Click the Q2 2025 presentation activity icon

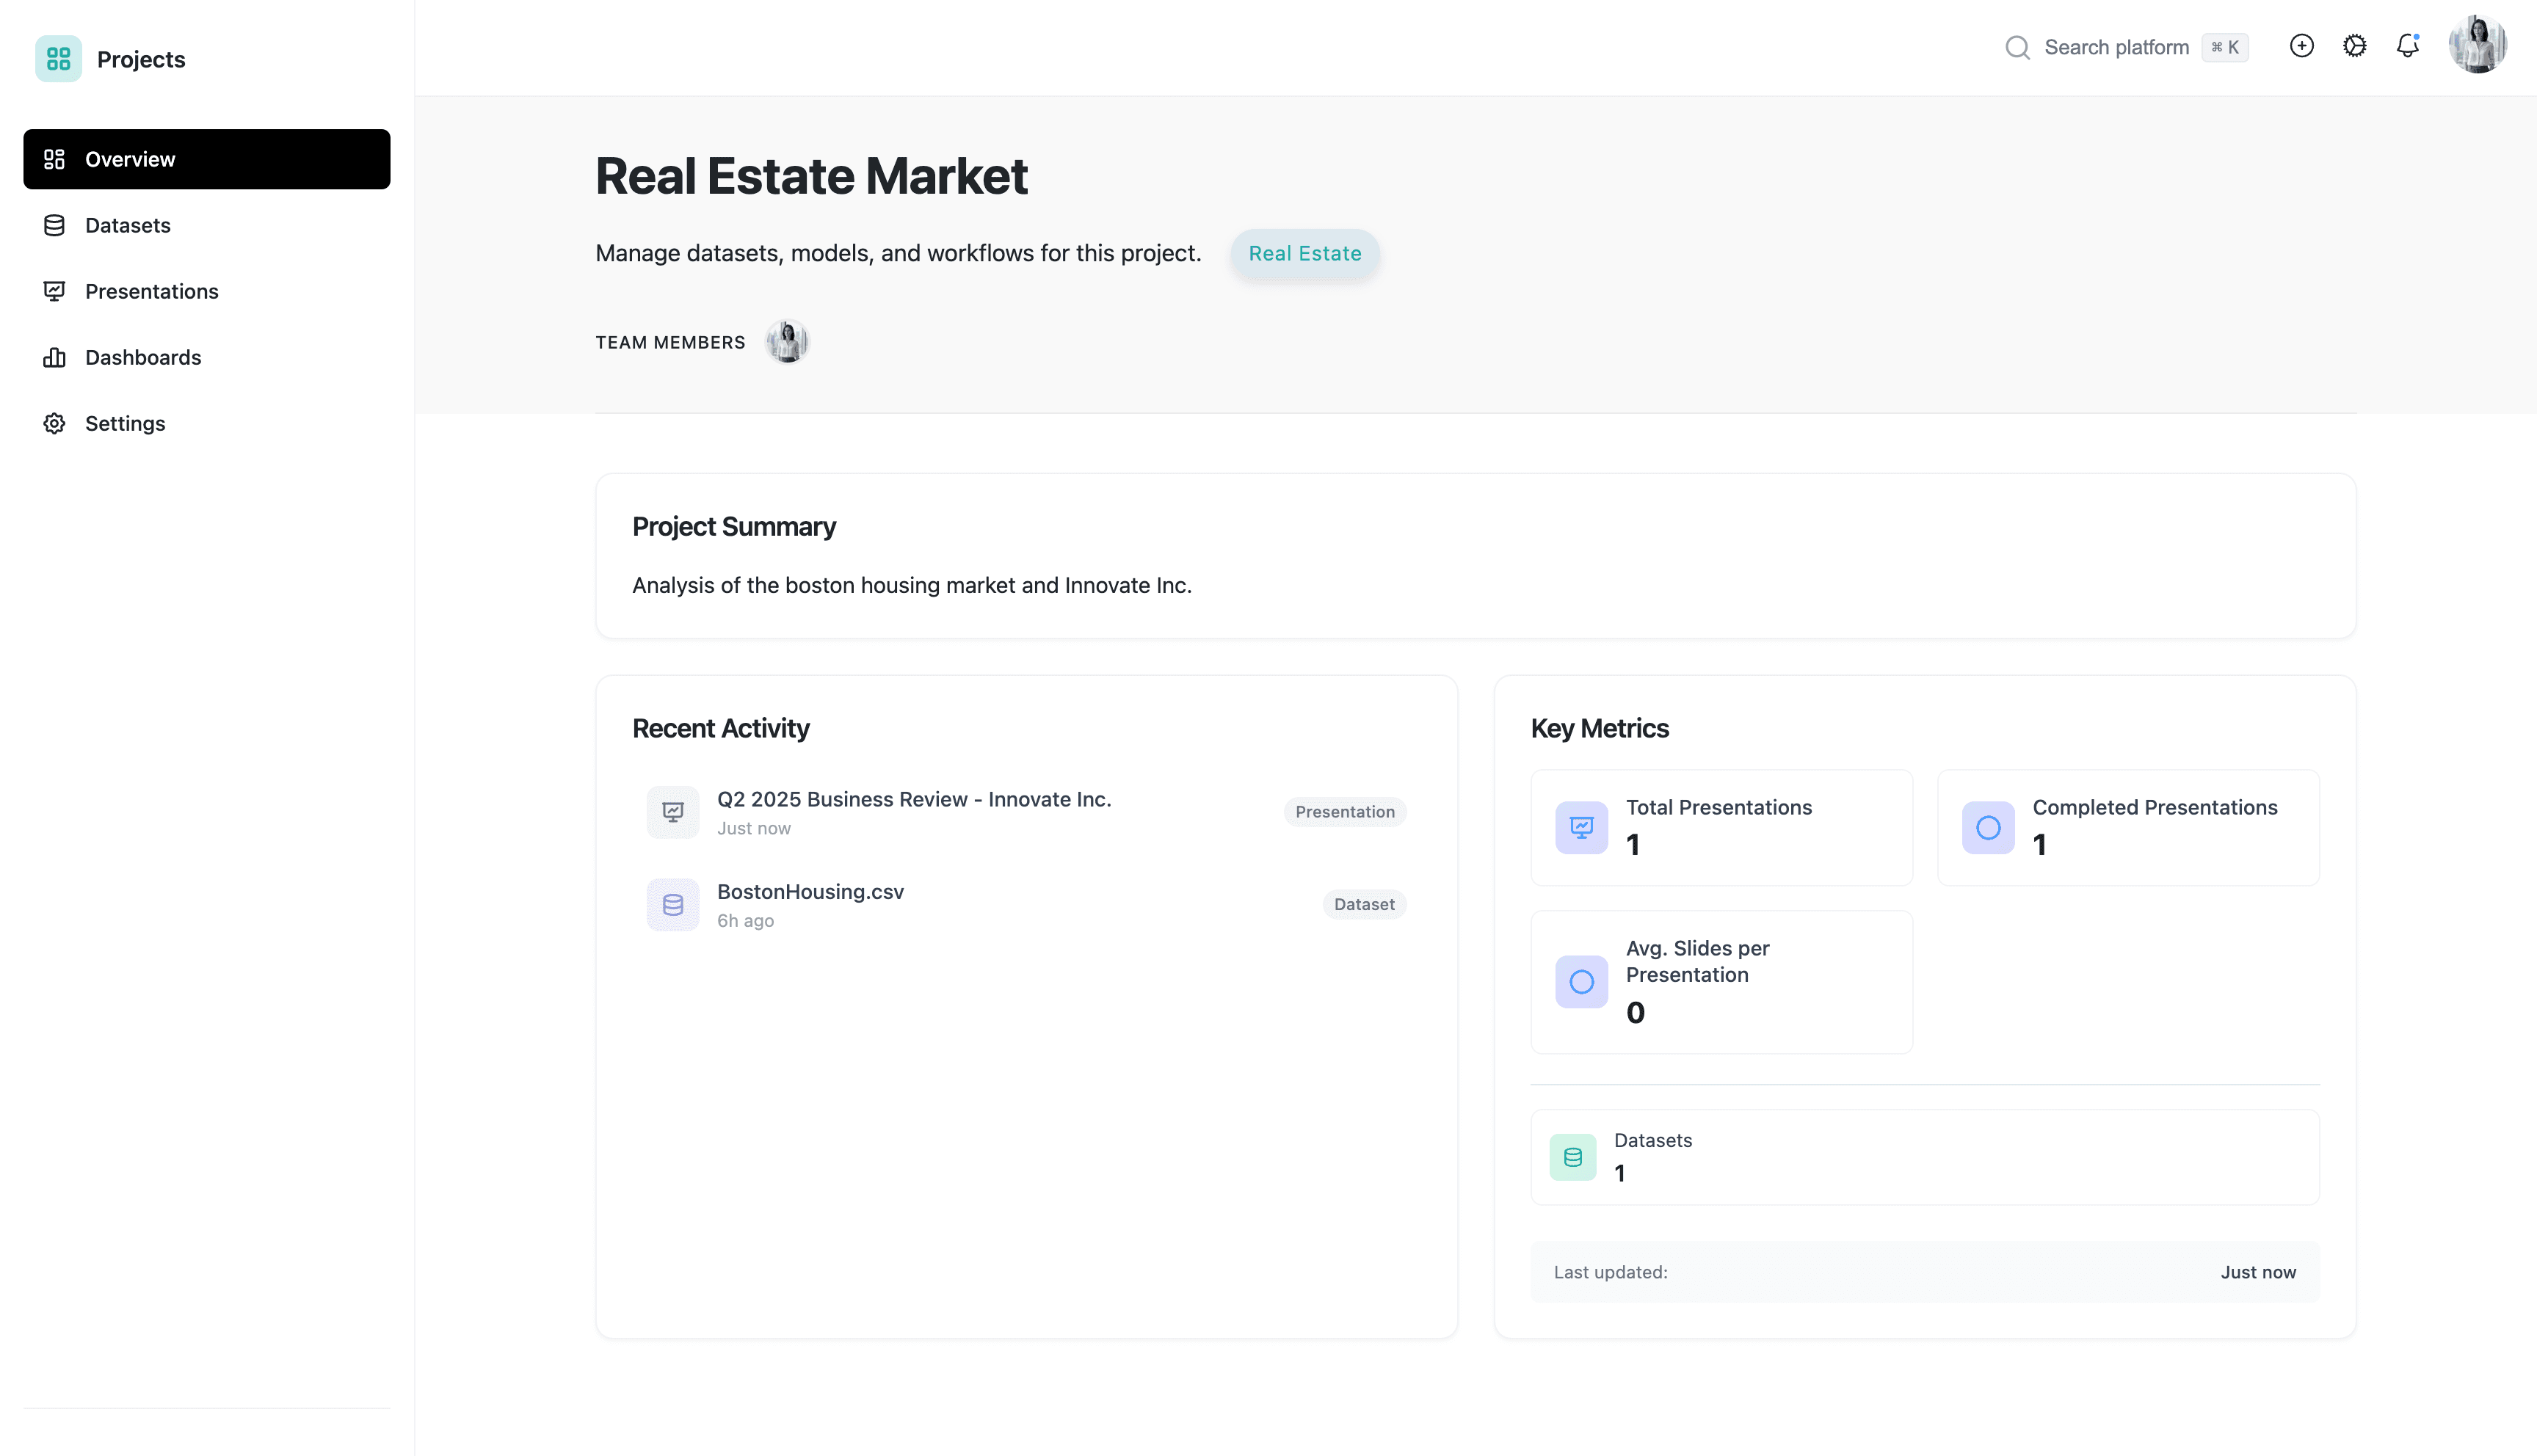point(673,811)
